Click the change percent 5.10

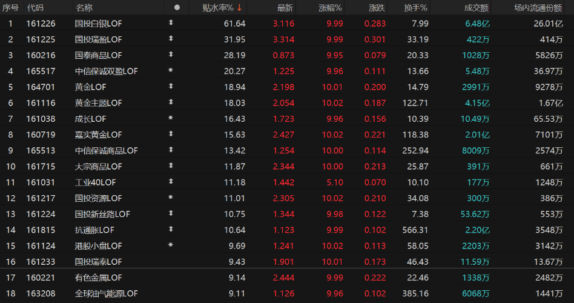click(335, 182)
